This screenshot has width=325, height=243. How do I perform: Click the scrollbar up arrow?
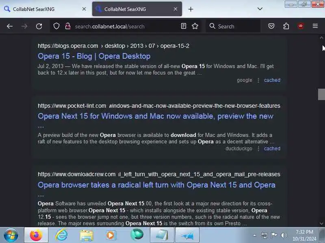pos(321,38)
